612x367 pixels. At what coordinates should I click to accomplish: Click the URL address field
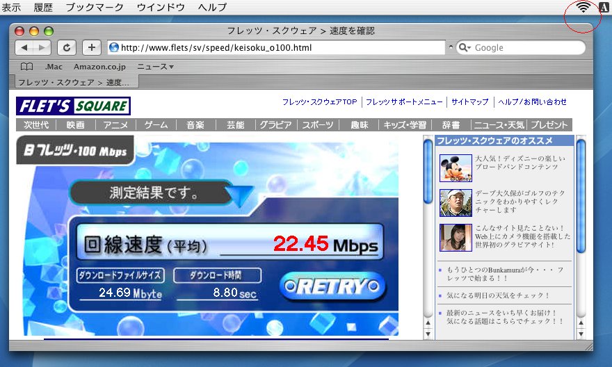[277, 47]
